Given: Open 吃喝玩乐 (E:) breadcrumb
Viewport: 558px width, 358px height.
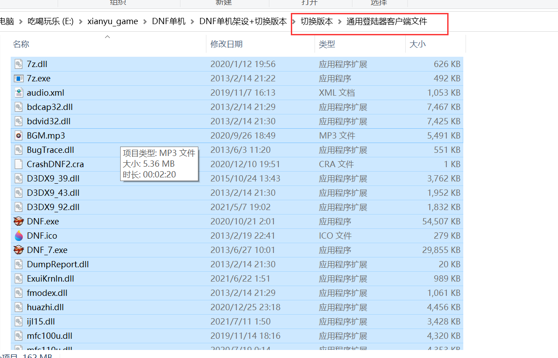Looking at the screenshot, I should (x=50, y=21).
